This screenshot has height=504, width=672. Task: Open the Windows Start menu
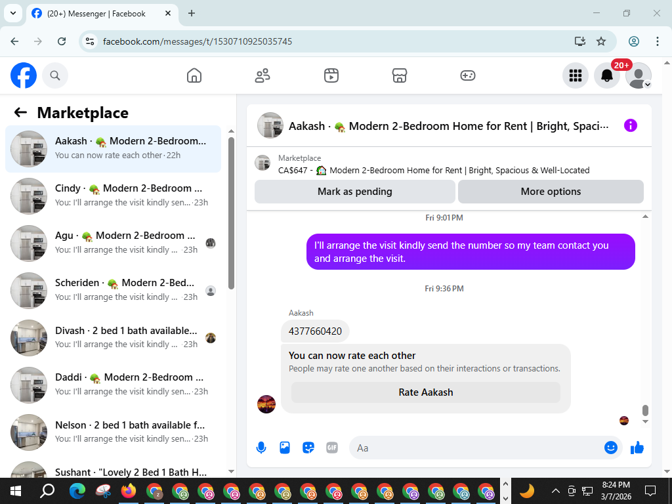click(16, 491)
